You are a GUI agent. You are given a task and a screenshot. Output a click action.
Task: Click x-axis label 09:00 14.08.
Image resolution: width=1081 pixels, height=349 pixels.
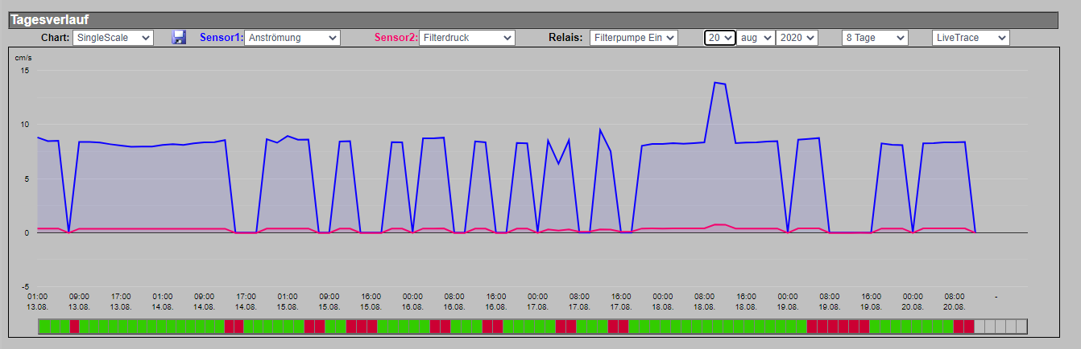point(205,302)
